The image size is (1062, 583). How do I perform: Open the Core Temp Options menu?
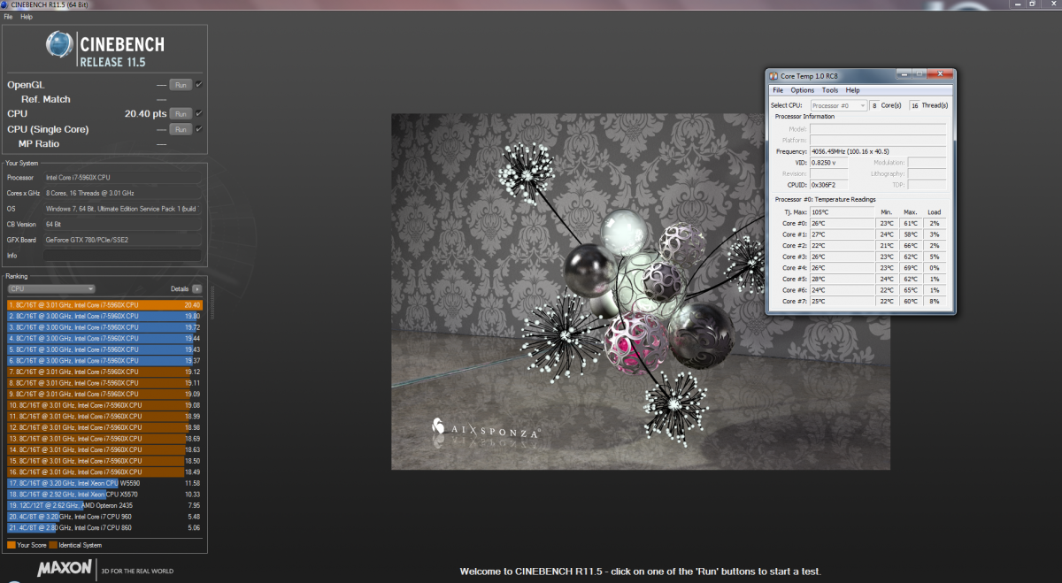[x=803, y=90]
